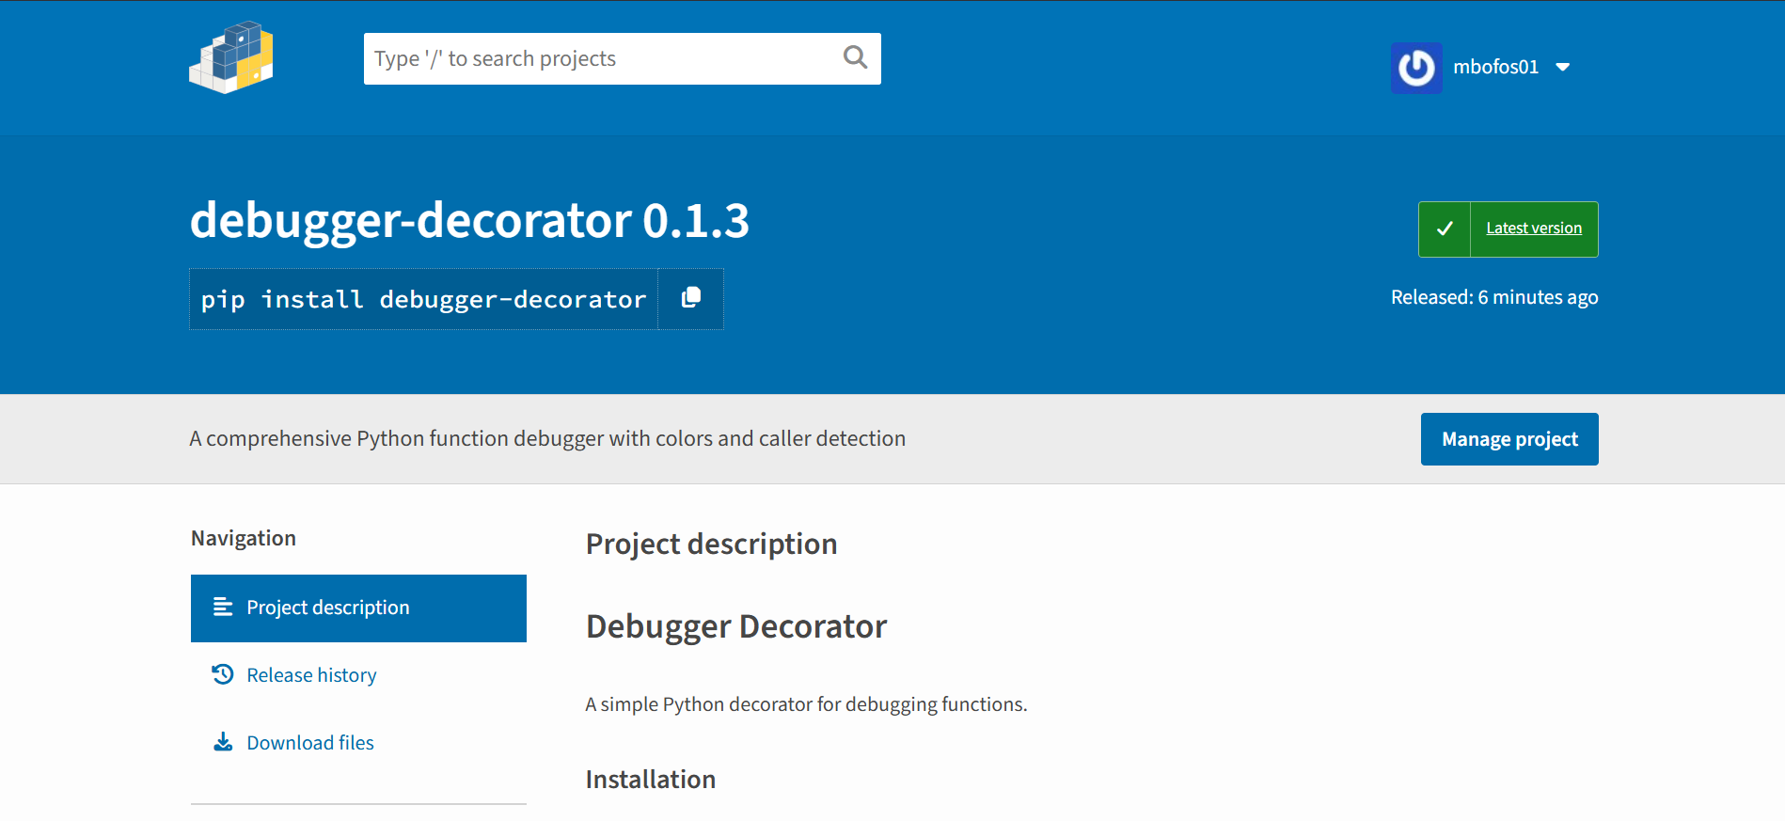The image size is (1785, 821).
Task: Click the Project description lines icon
Action: point(223,608)
